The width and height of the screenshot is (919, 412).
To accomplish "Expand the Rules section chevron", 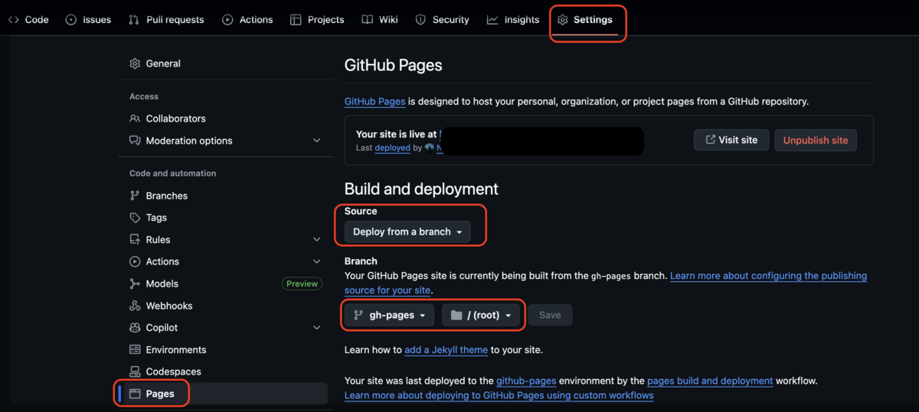I will click(317, 239).
